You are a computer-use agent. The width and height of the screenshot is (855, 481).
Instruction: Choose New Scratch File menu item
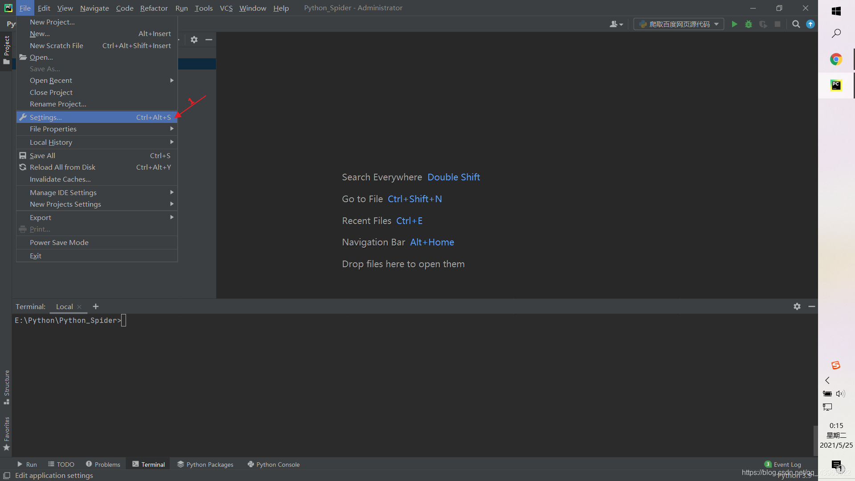[x=97, y=45]
